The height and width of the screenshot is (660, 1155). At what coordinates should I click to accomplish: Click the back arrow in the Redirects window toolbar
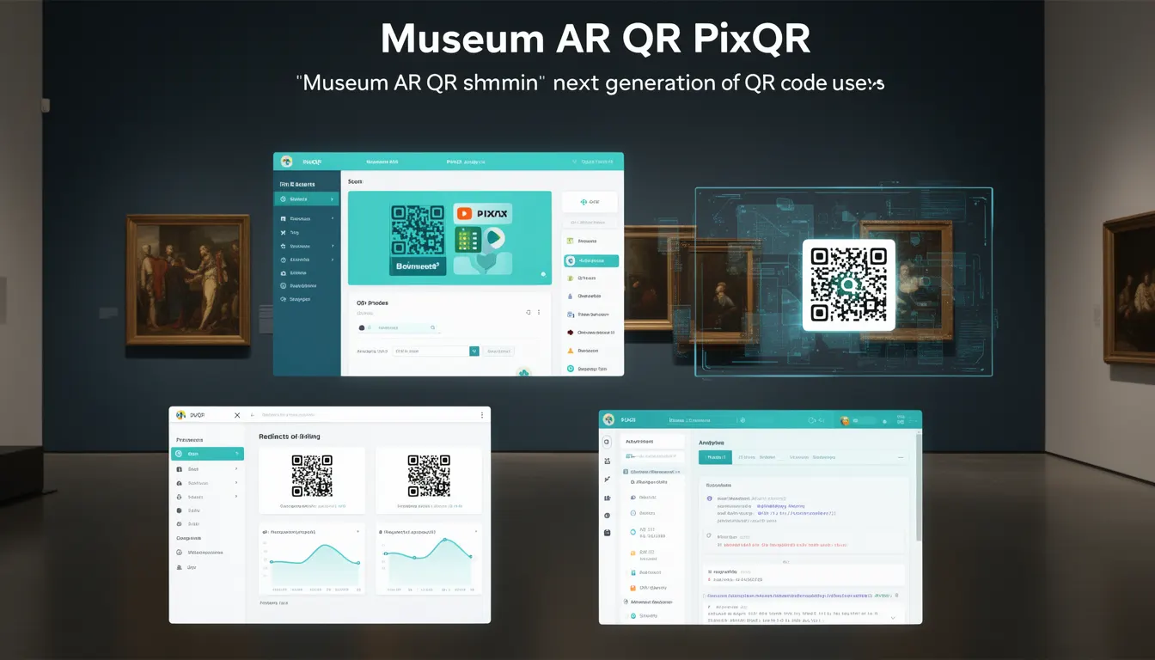pyautogui.click(x=253, y=415)
